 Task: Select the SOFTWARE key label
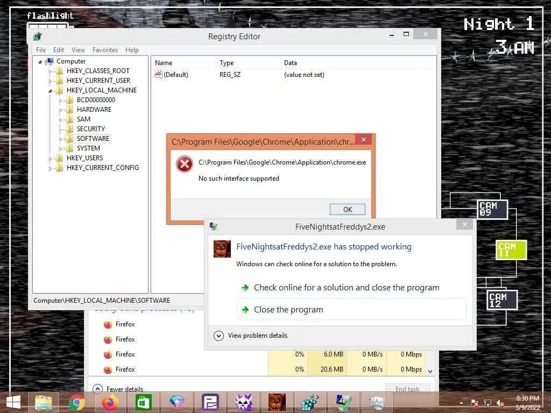93,138
